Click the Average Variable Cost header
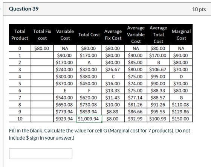The width and height of the screenshot is (211, 167). (136, 35)
